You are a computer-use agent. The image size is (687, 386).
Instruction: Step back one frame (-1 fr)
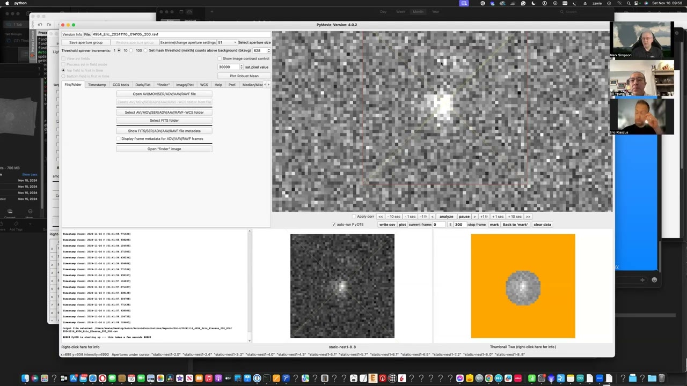[423, 217]
